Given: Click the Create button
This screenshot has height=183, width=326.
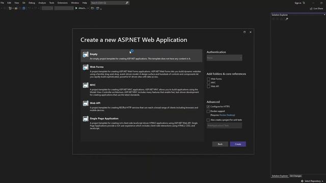Looking at the screenshot, I should tap(238, 144).
